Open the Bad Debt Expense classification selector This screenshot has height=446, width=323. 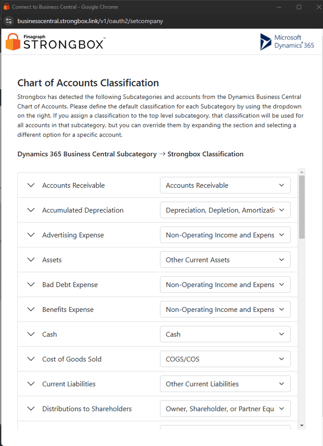click(225, 284)
